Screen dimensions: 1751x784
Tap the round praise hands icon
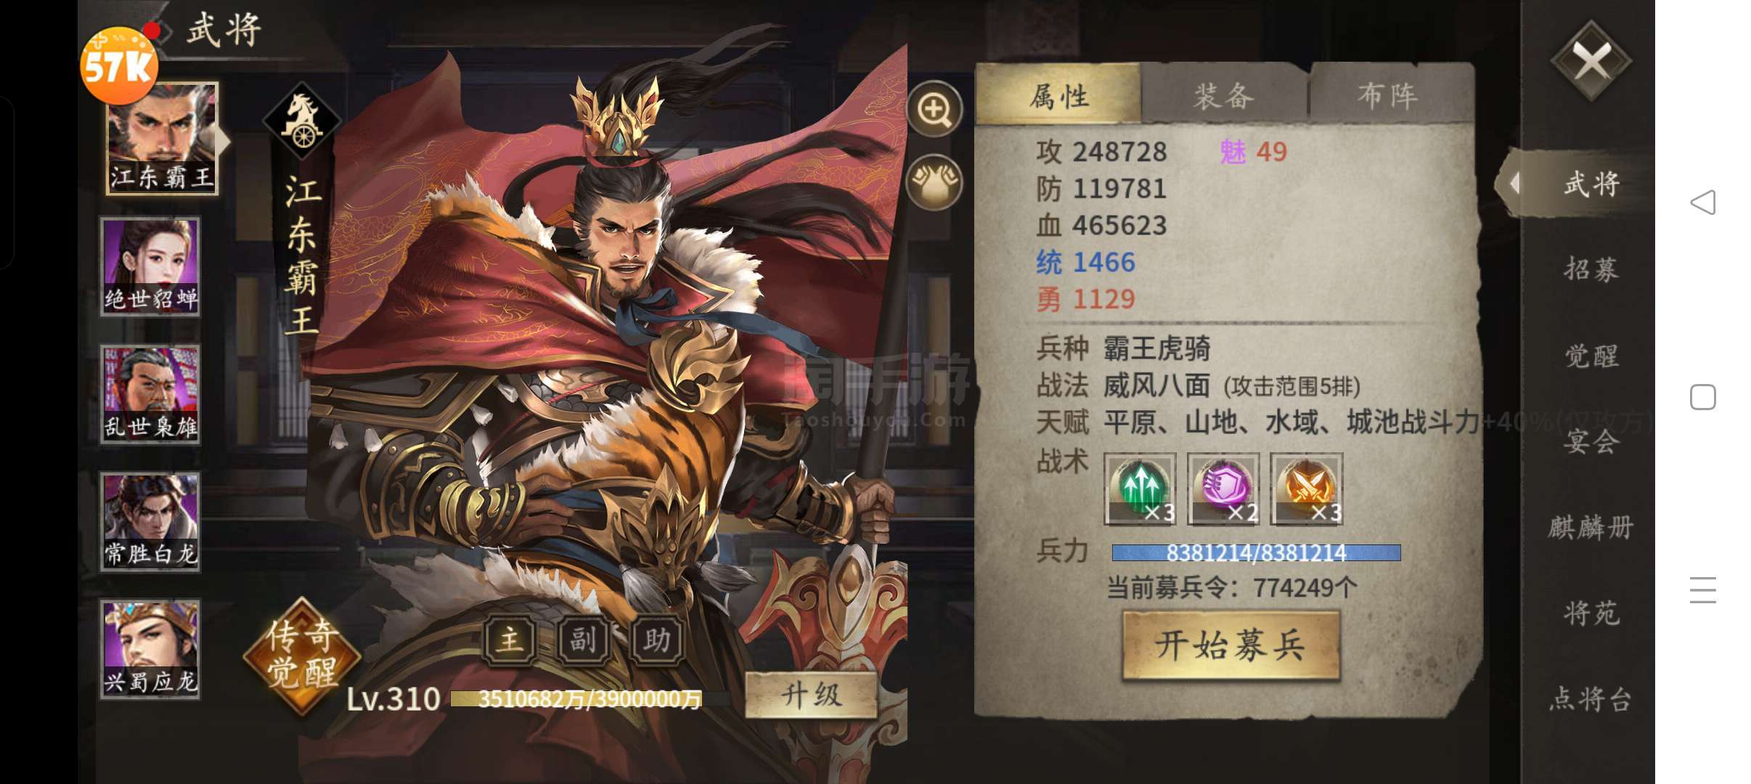pyautogui.click(x=934, y=182)
